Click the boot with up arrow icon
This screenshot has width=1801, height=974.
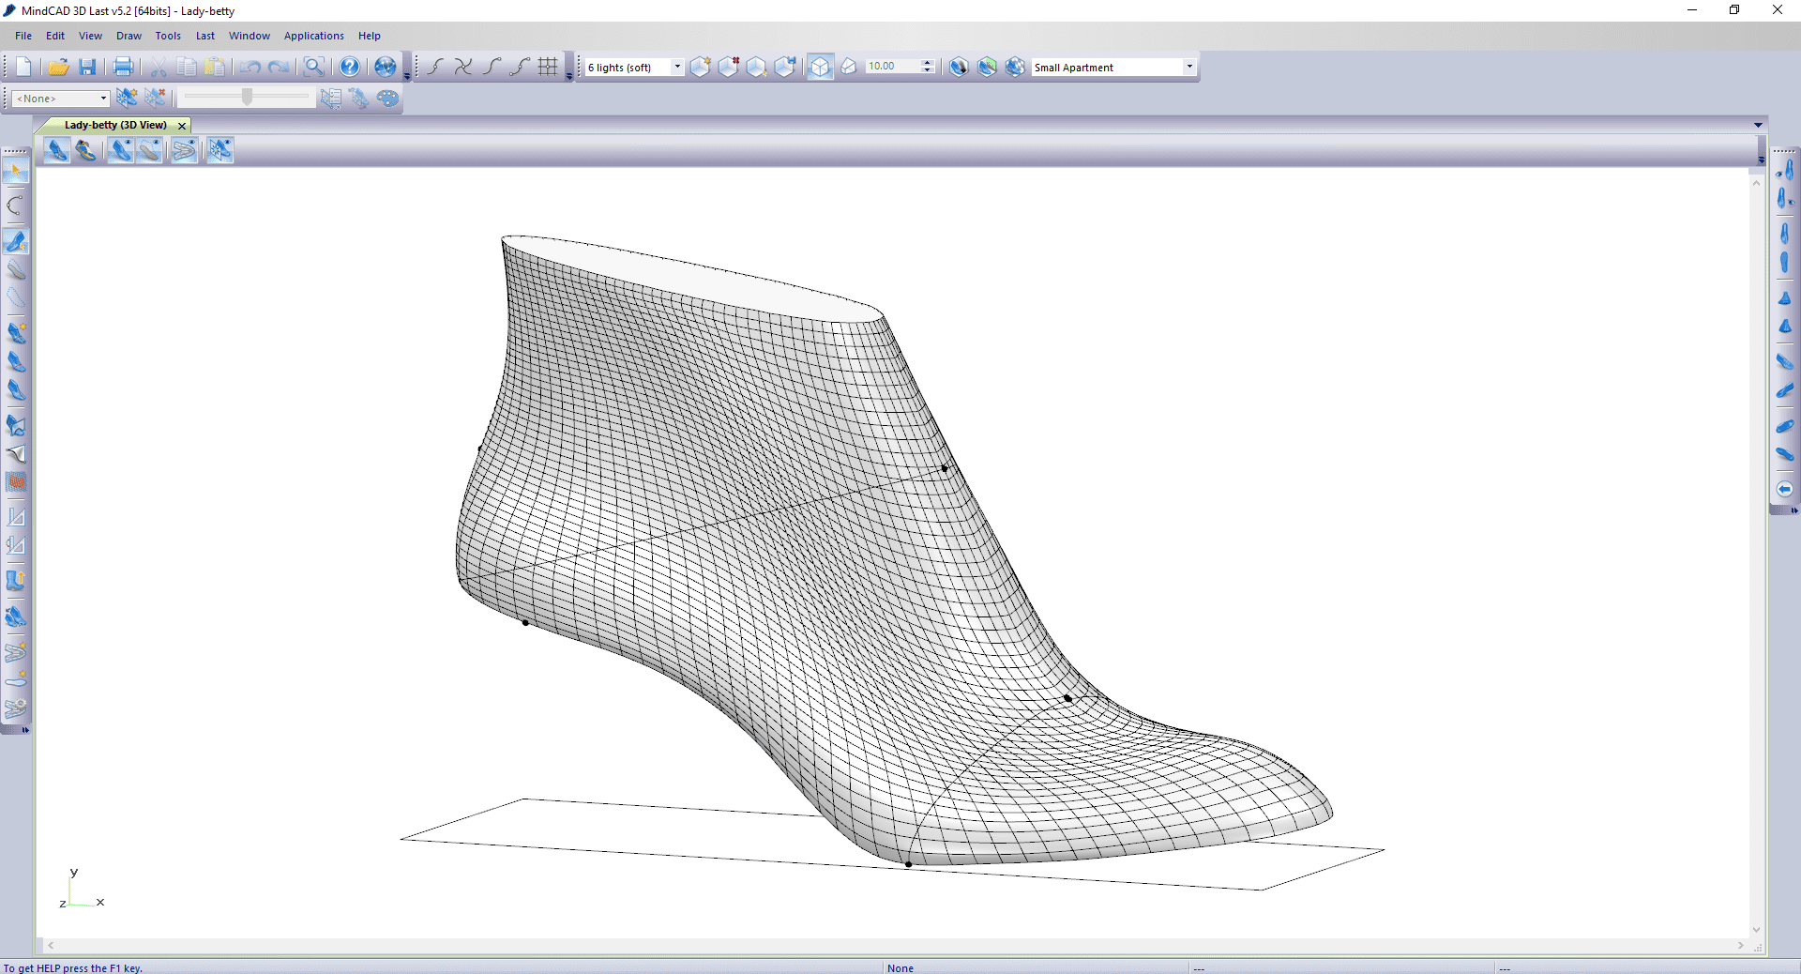(16, 581)
